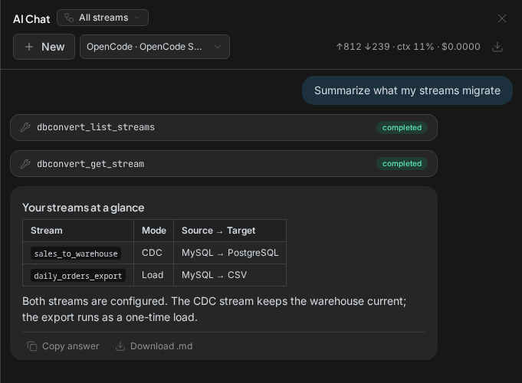Expand the dbconvert_list_streams tool call
The width and height of the screenshot is (522, 383).
click(x=224, y=127)
